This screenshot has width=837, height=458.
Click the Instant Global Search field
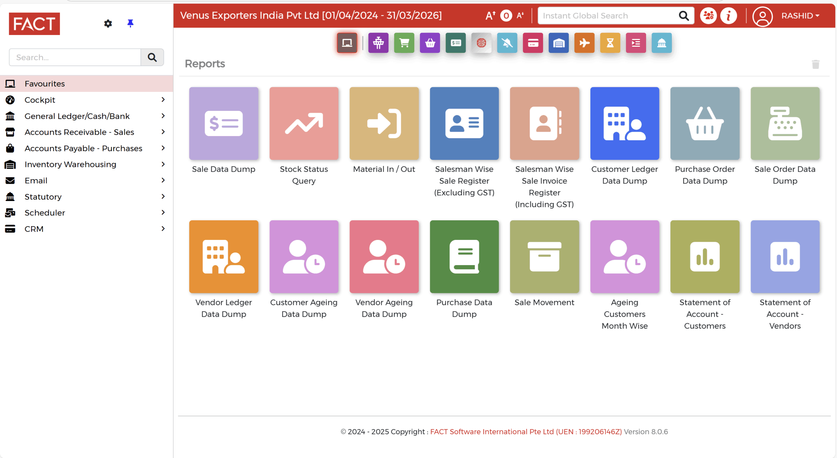coord(607,15)
